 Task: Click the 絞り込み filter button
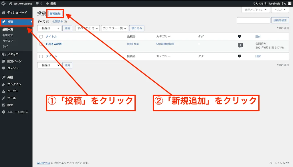136,28
